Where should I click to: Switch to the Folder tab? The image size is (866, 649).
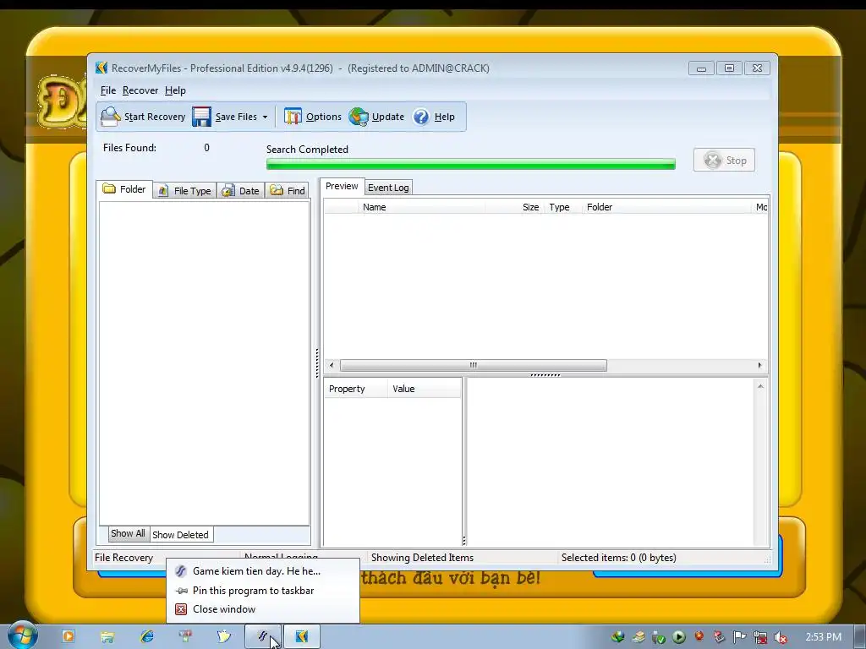[x=124, y=189]
